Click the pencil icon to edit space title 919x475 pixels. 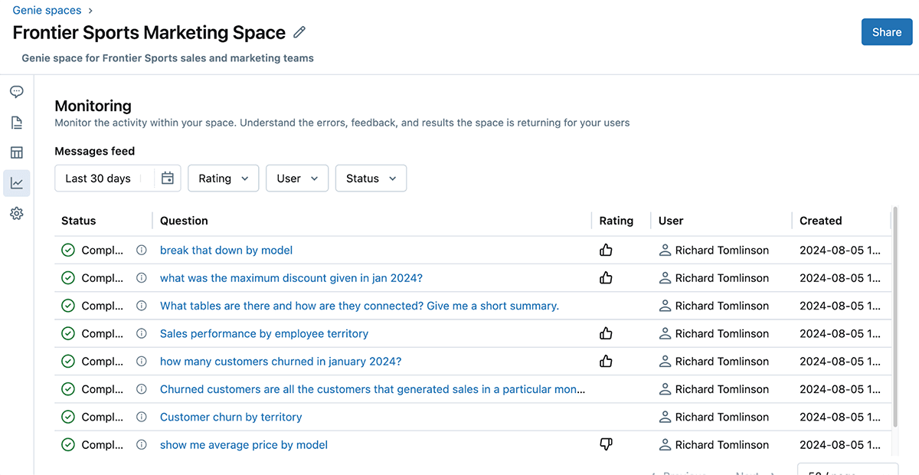click(299, 32)
